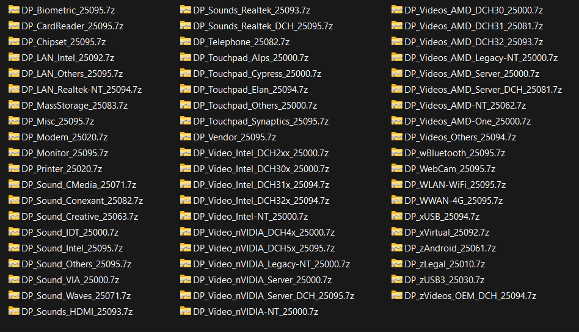The image size is (579, 332).
Task: Click the icon beside DP_WebCam_25095.7z
Action: [396, 168]
